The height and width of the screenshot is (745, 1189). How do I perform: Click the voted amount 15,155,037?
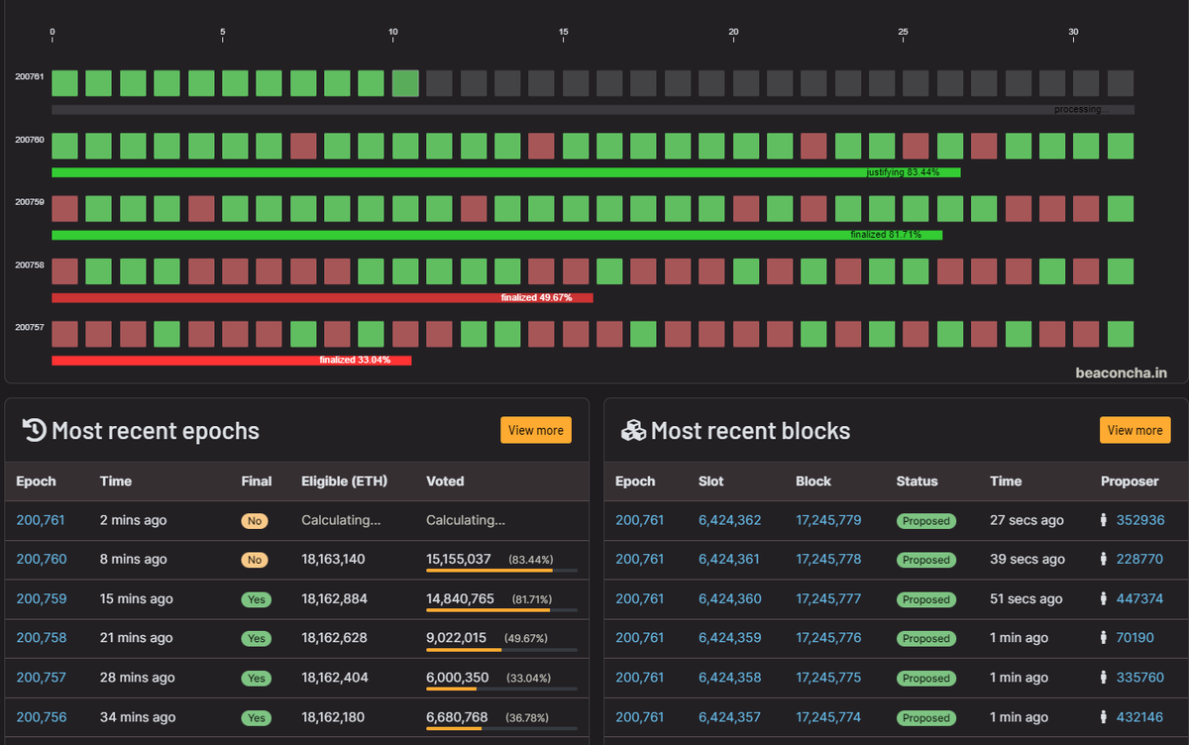pyautogui.click(x=459, y=559)
